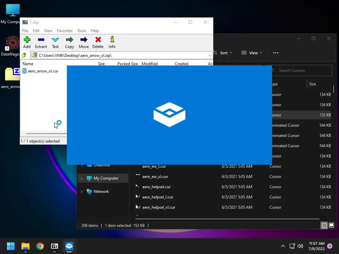Image resolution: width=339 pixels, height=254 pixels.
Task: Expand the OneDrive tree node
Action: pos(82,165)
